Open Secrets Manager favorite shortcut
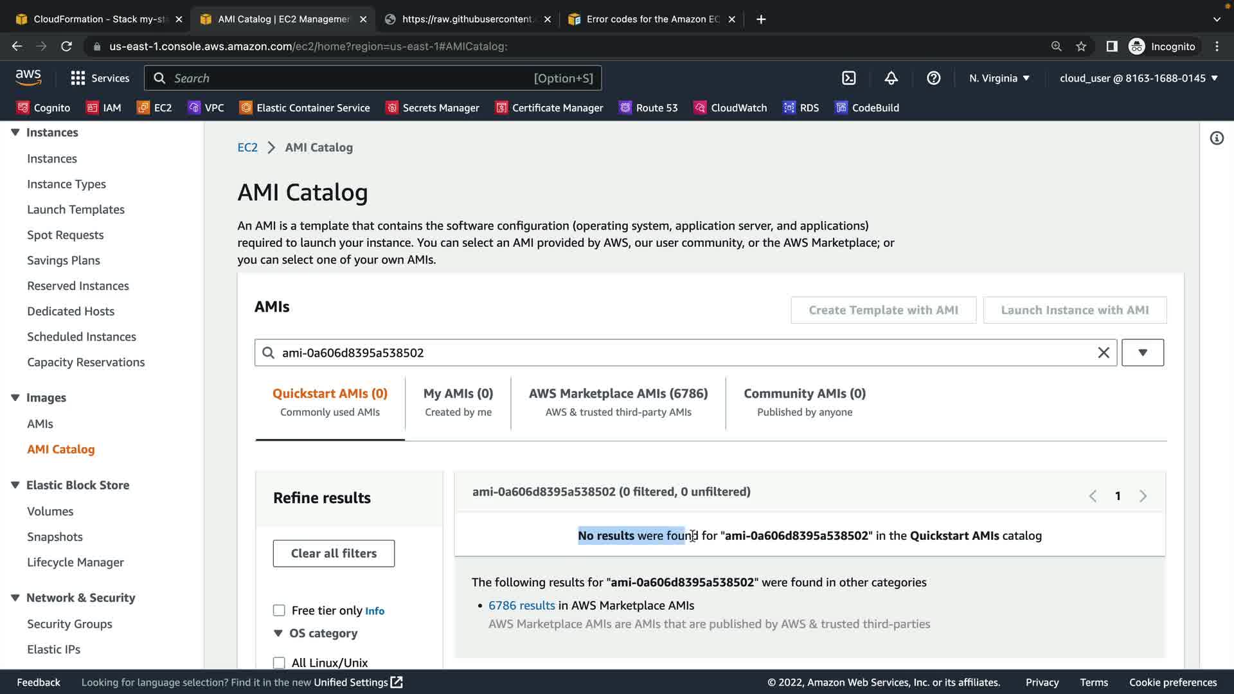This screenshot has height=694, width=1234. click(x=432, y=108)
